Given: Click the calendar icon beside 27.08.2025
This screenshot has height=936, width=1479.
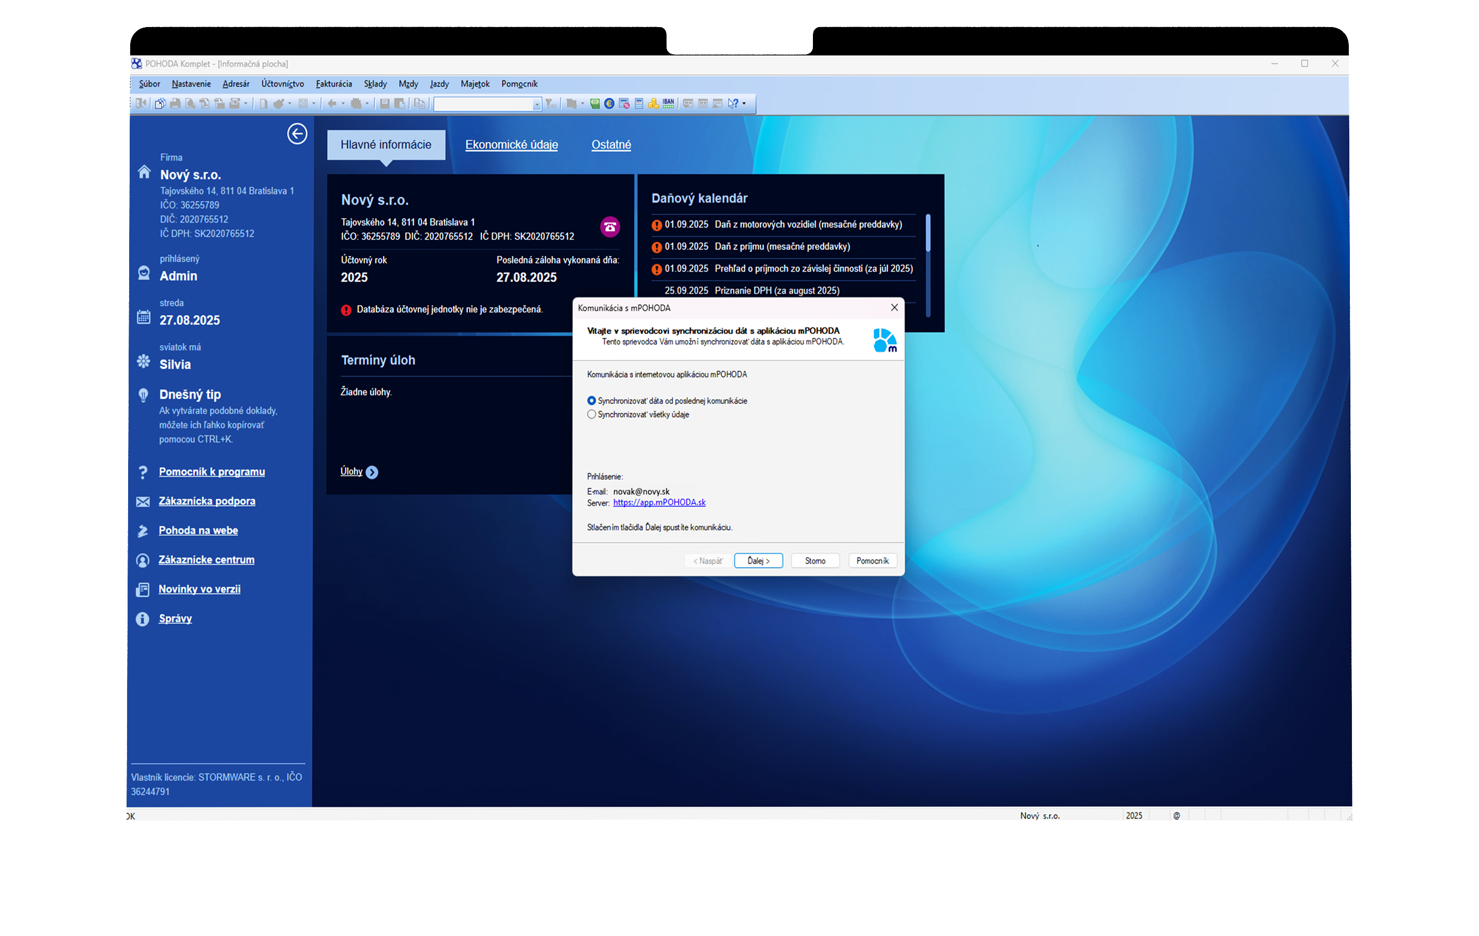Looking at the screenshot, I should (x=144, y=317).
